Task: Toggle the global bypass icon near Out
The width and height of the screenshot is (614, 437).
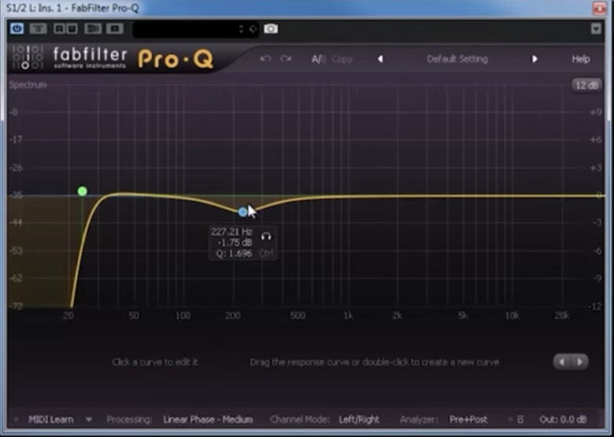Action: [x=520, y=420]
